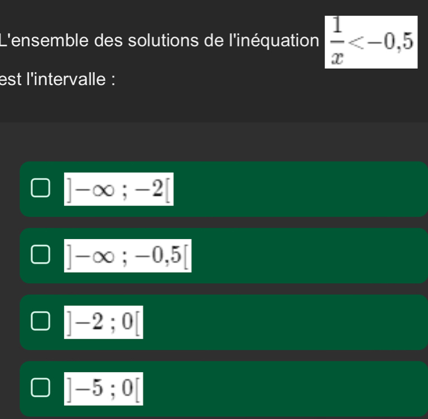Click the inequality formula in the question
This screenshot has height=419, width=428.
click(371, 42)
